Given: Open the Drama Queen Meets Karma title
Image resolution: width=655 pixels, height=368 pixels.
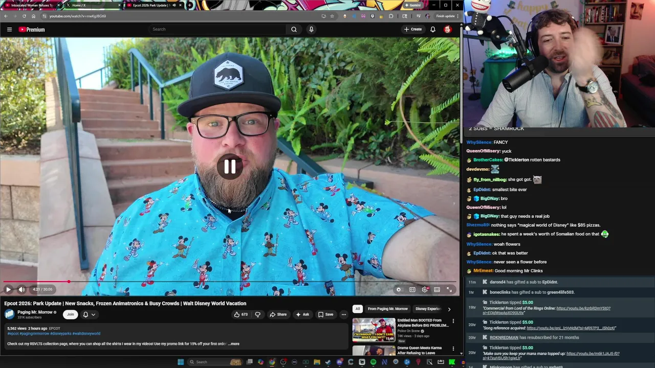Looking at the screenshot, I should 420,350.
